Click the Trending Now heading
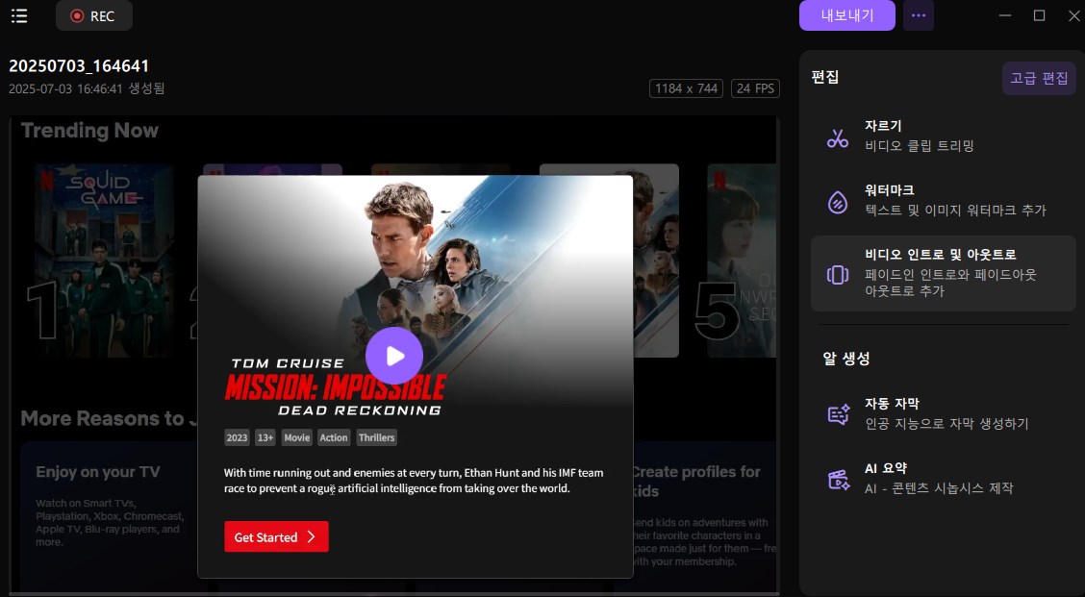The image size is (1085, 597). (x=90, y=130)
